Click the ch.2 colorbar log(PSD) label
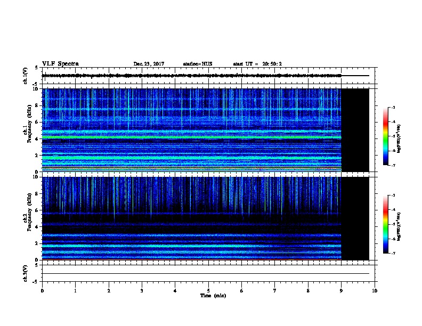 point(399,226)
